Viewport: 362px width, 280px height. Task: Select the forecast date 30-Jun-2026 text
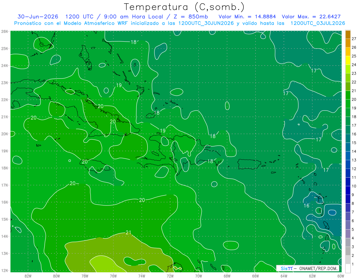point(38,17)
